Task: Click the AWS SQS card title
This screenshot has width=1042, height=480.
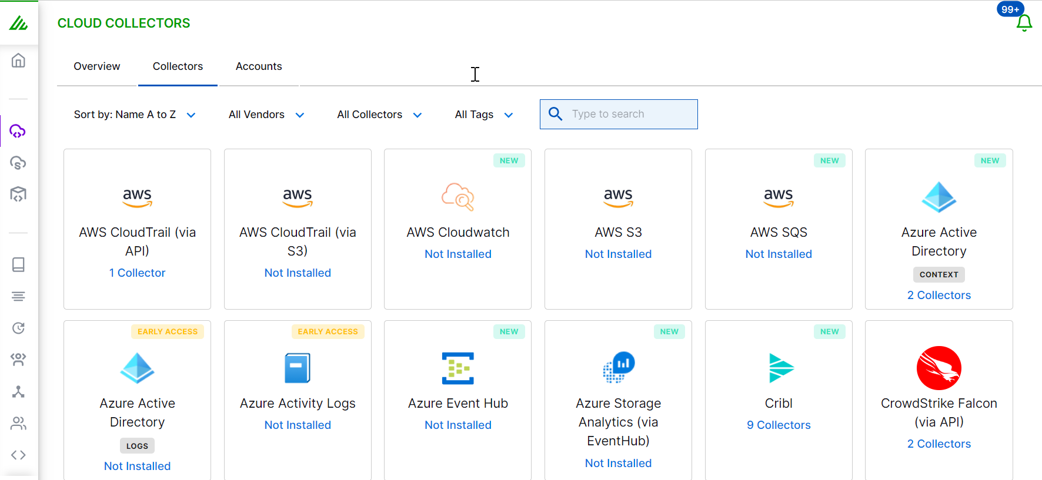Action: pyautogui.click(x=779, y=232)
